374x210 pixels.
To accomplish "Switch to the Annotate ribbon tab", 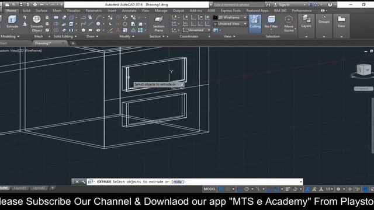I will click(129, 10).
